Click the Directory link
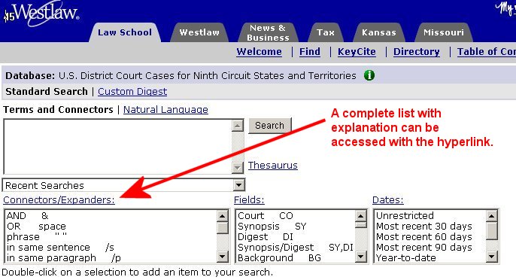The image size is (516, 280). coord(416,52)
